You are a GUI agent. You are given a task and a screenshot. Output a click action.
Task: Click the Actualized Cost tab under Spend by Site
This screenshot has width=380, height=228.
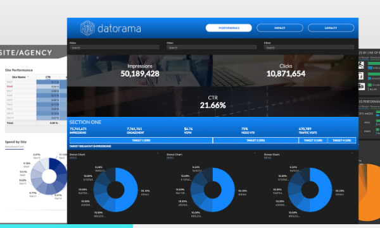15,147
